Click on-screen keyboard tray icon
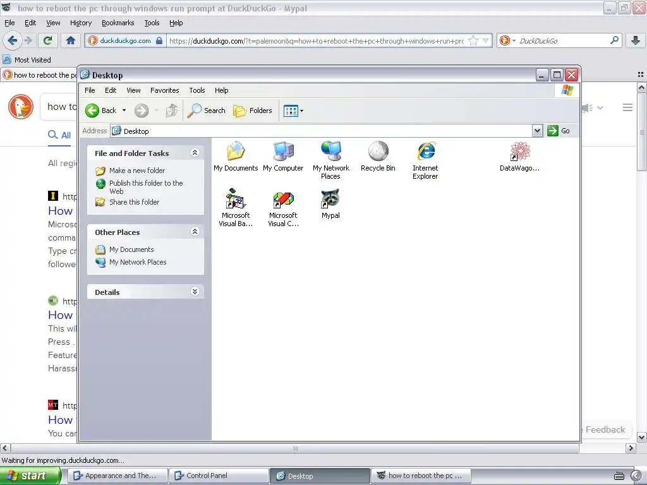The image size is (647, 485). click(619, 476)
